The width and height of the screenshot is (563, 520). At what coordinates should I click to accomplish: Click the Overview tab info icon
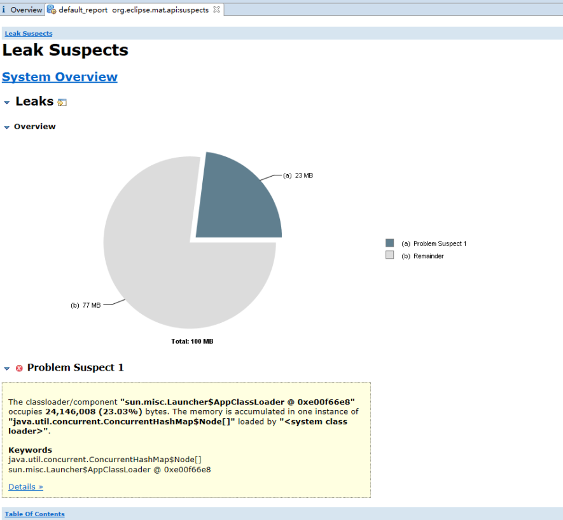point(4,10)
